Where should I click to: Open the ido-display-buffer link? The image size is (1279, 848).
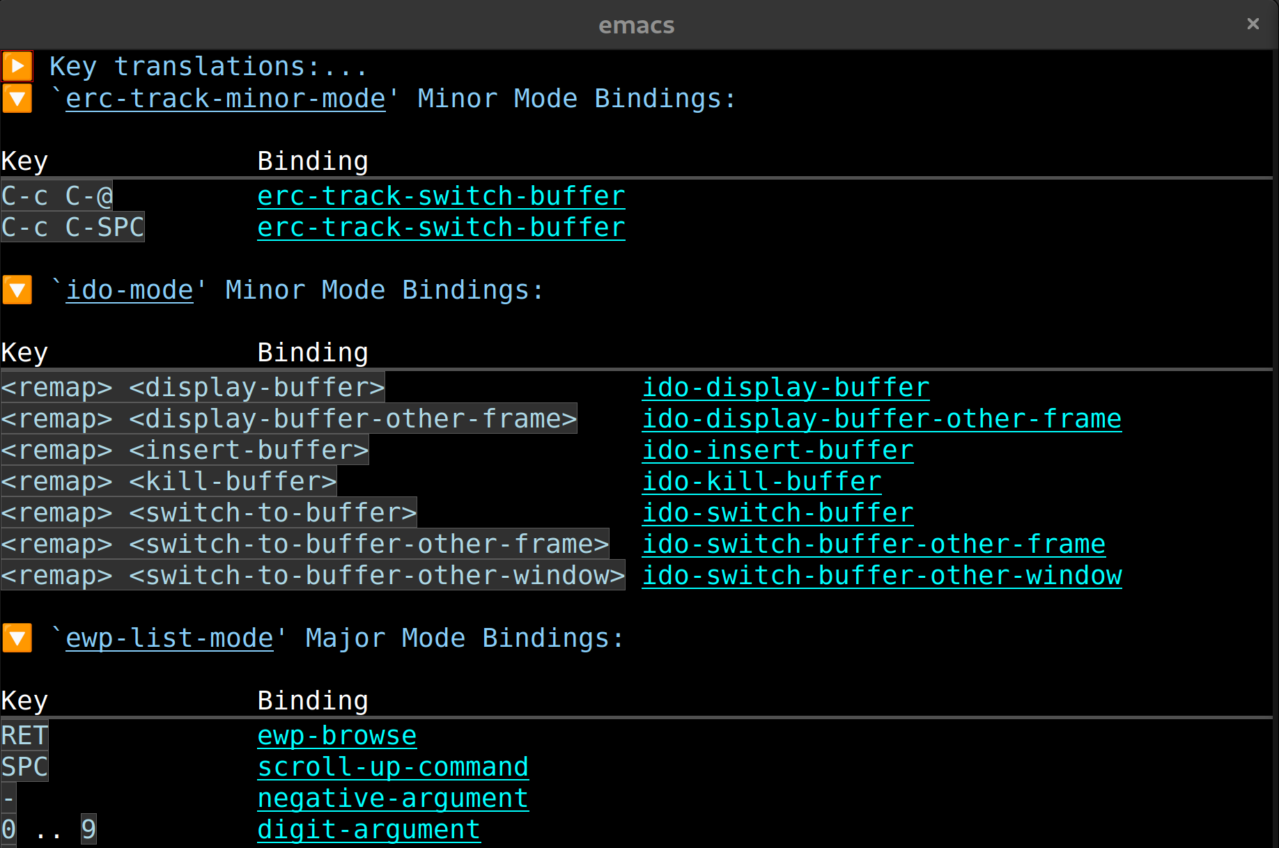(786, 388)
